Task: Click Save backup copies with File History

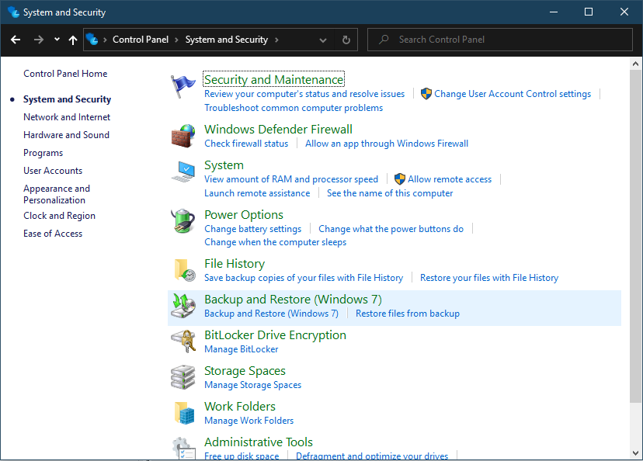Action: [304, 278]
